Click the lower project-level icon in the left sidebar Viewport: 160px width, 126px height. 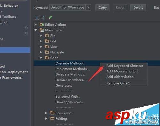pyautogui.click(x=27, y=33)
